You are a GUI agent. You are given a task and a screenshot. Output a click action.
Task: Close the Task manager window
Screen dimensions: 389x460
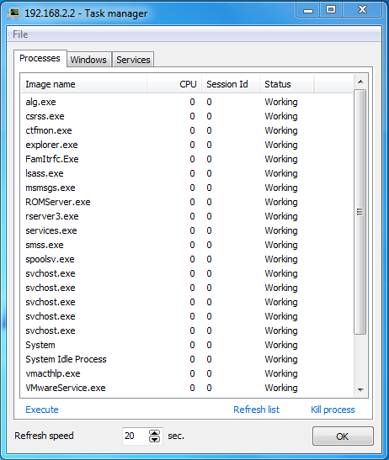pos(362,10)
